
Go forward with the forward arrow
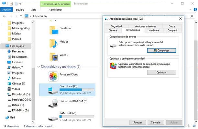click(x=11, y=16)
